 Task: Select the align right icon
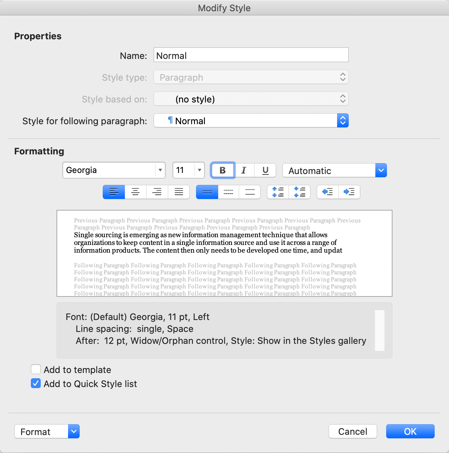pyautogui.click(x=157, y=192)
